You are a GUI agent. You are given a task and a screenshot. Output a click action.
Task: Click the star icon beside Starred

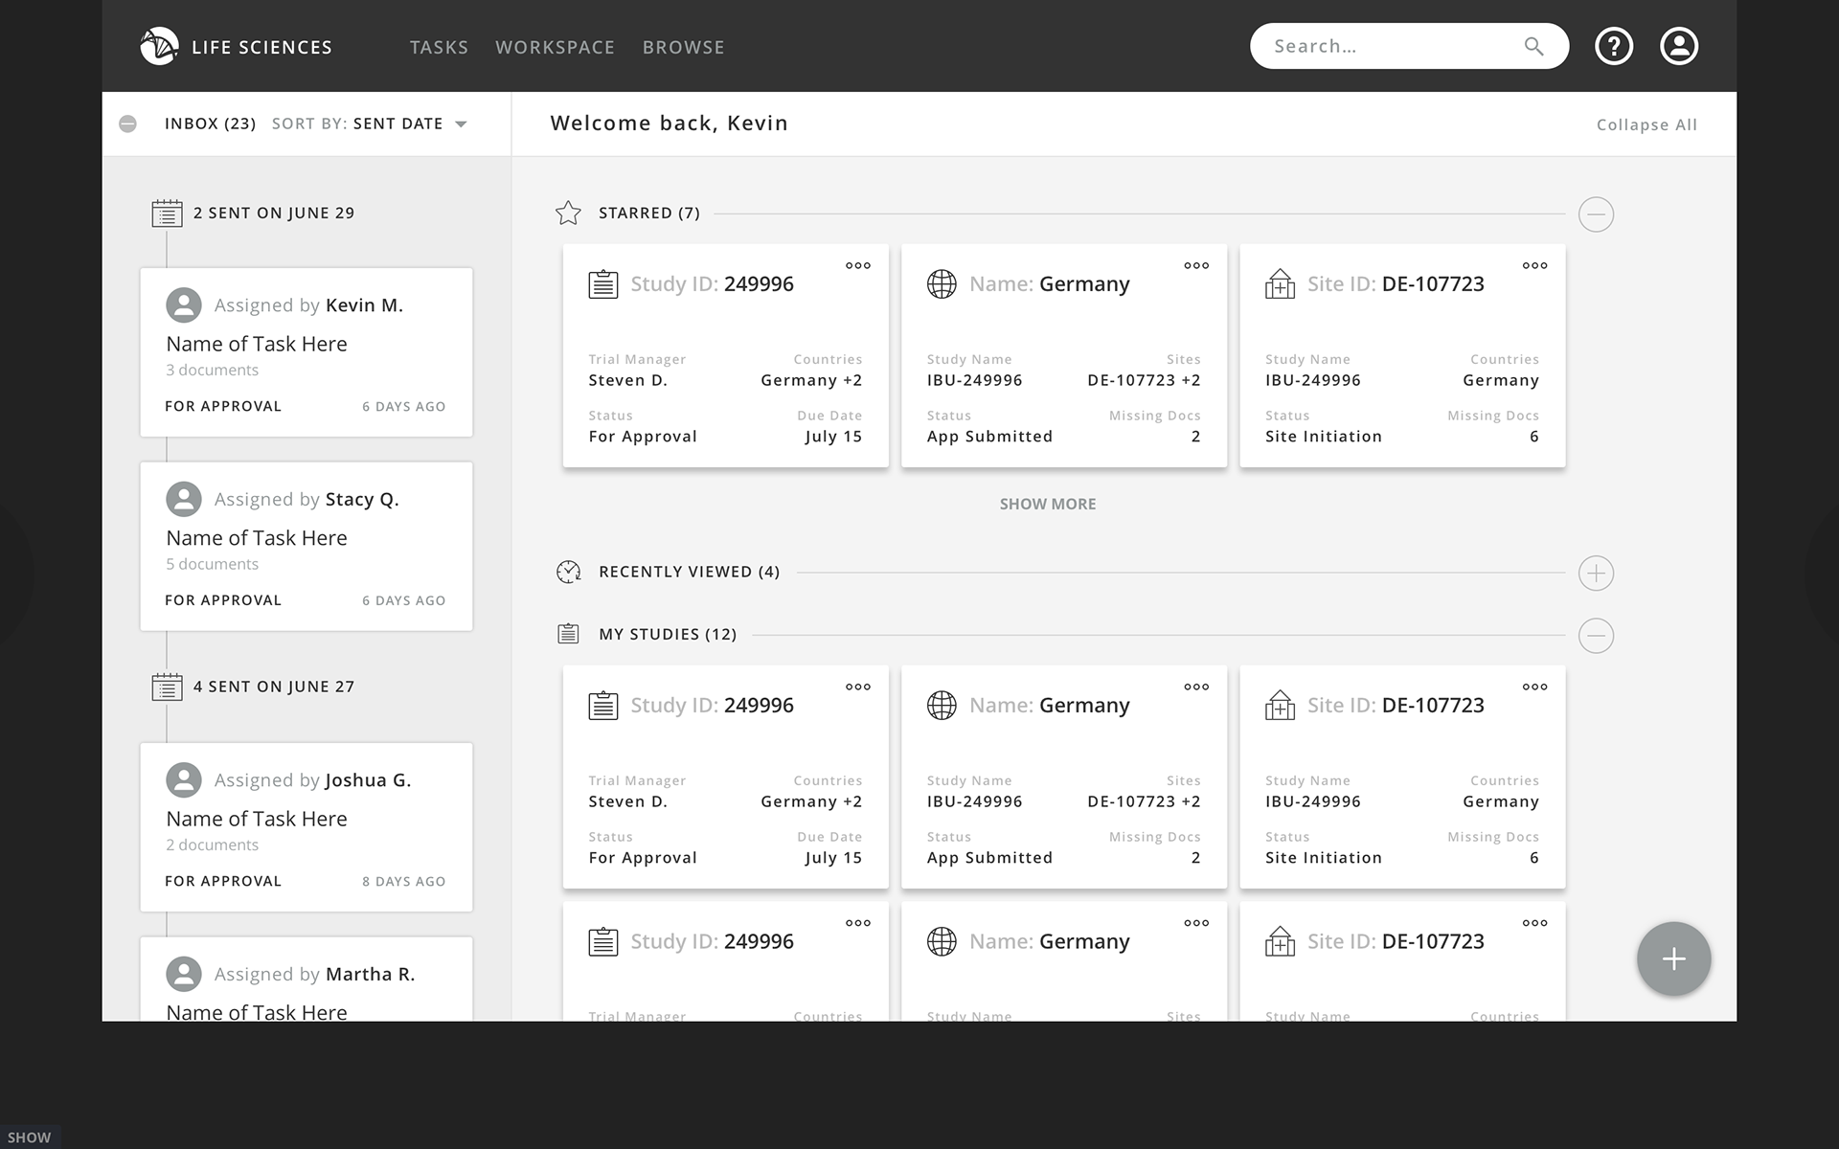click(x=568, y=213)
